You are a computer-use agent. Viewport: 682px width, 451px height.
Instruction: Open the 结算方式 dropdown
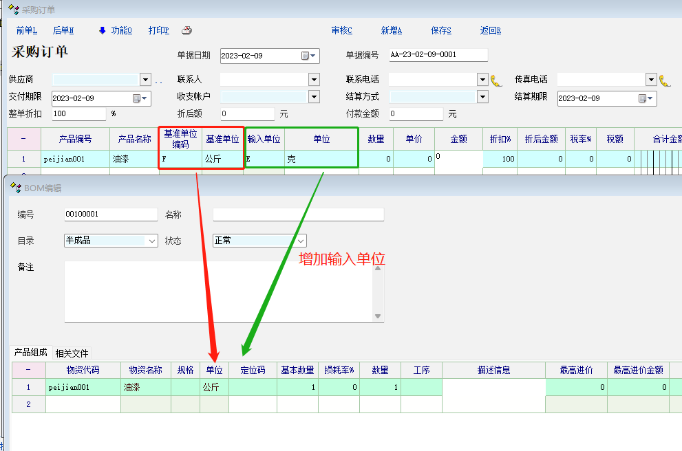click(x=482, y=97)
